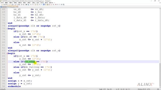
Task: Click Save recorded macro icon
Action: 64,4
